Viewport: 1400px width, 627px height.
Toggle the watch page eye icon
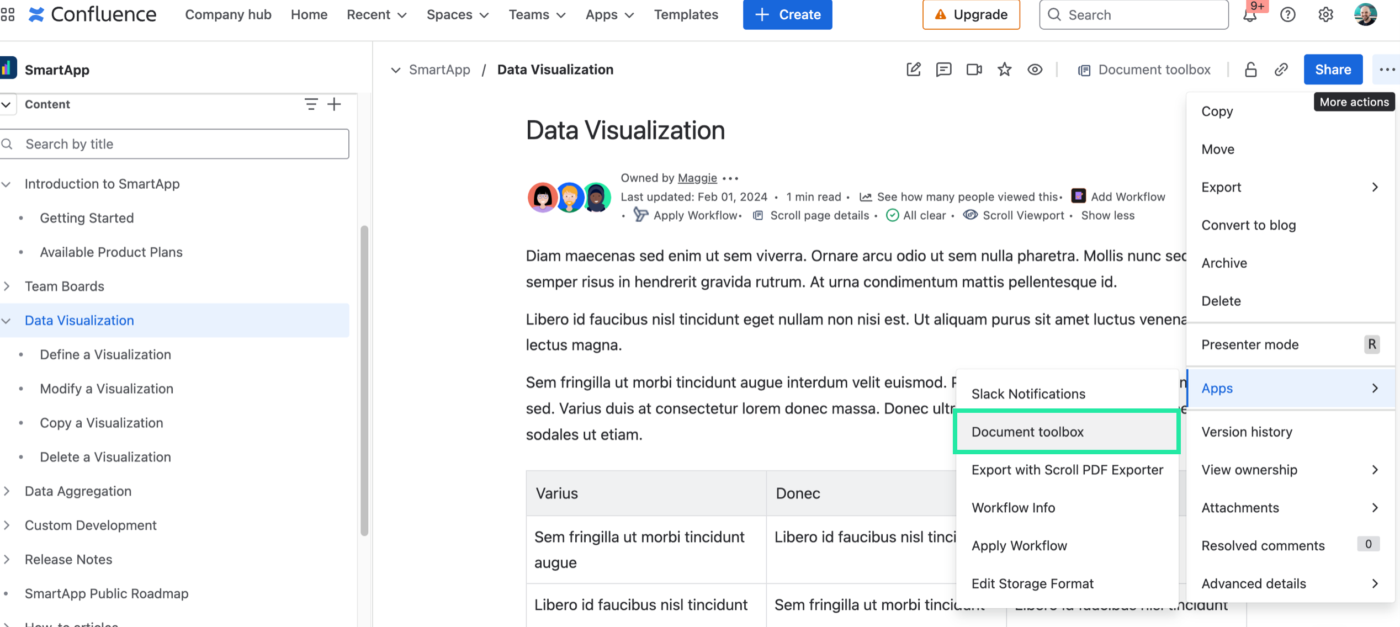click(1035, 70)
